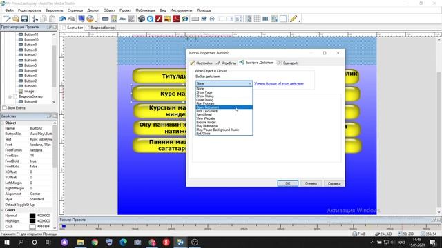Click the Normal color swatch
The image size is (442, 248).
(32, 216)
